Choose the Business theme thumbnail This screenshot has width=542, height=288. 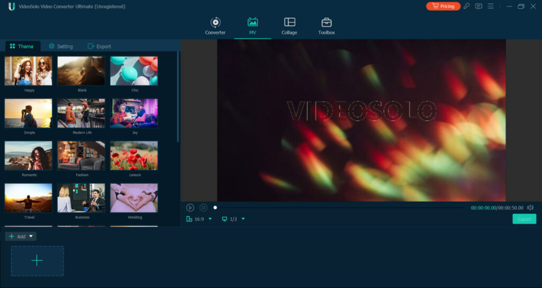(81, 198)
